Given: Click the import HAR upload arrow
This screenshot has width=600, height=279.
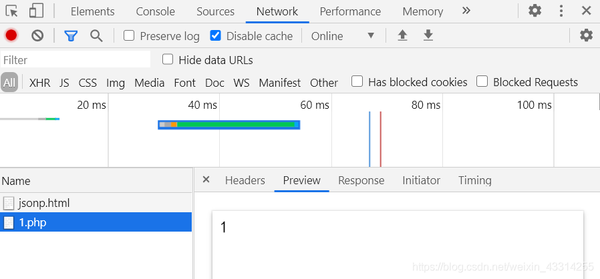Looking at the screenshot, I should coord(402,35).
